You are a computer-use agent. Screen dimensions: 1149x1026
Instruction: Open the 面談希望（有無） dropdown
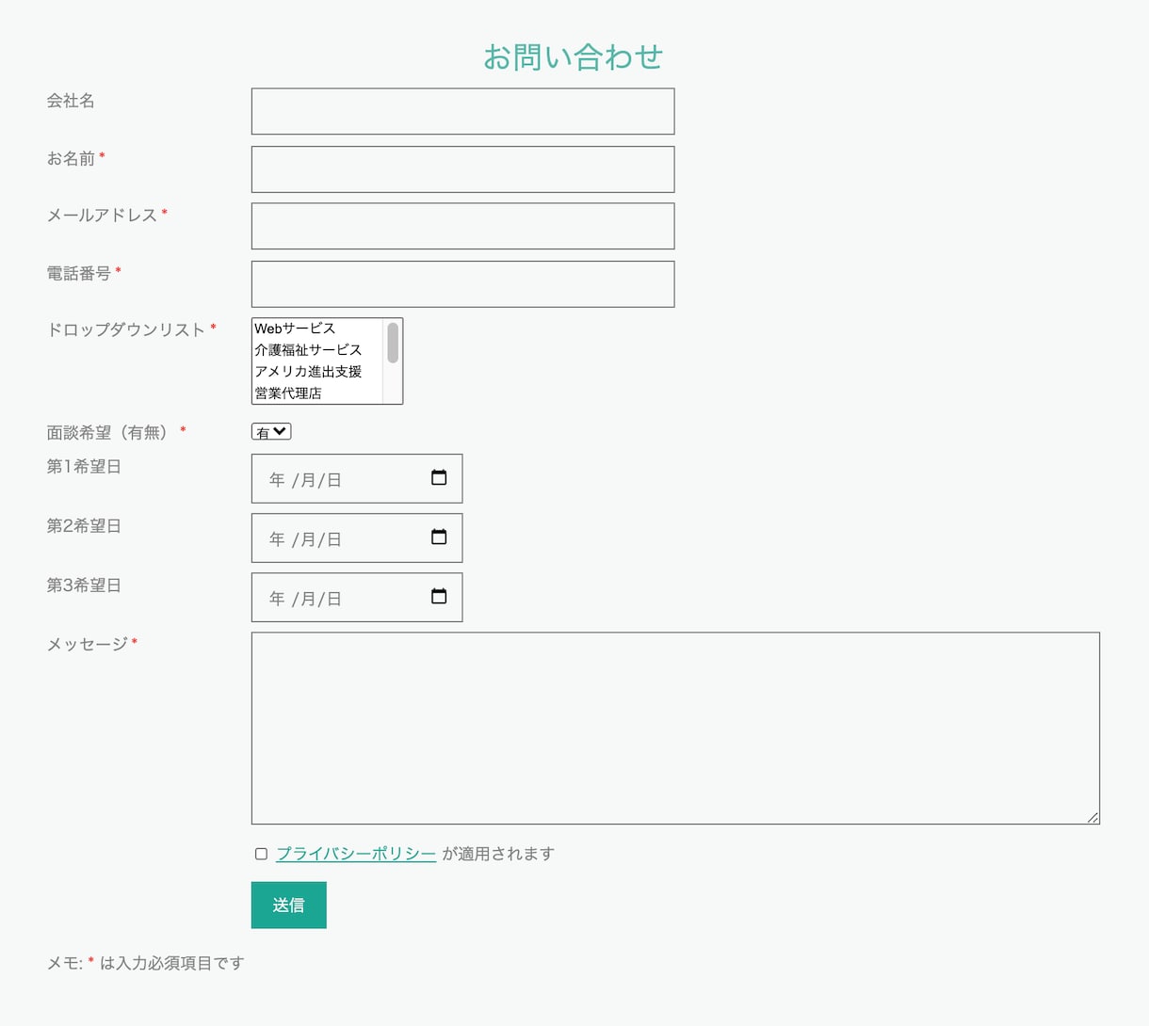click(x=271, y=432)
